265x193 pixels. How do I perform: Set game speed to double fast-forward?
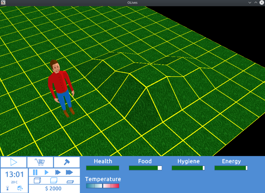click(58, 172)
